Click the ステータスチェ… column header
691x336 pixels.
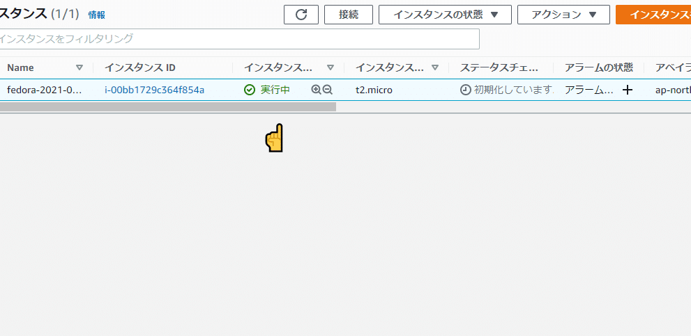(499, 67)
